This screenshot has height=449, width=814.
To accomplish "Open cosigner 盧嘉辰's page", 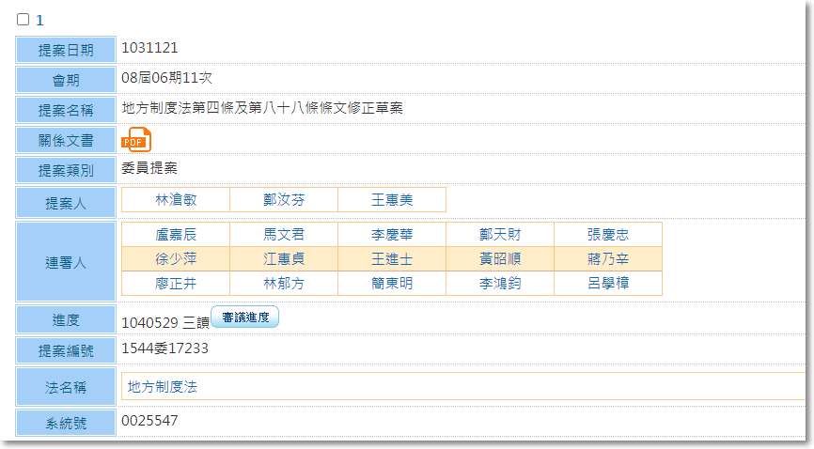I will point(176,235).
